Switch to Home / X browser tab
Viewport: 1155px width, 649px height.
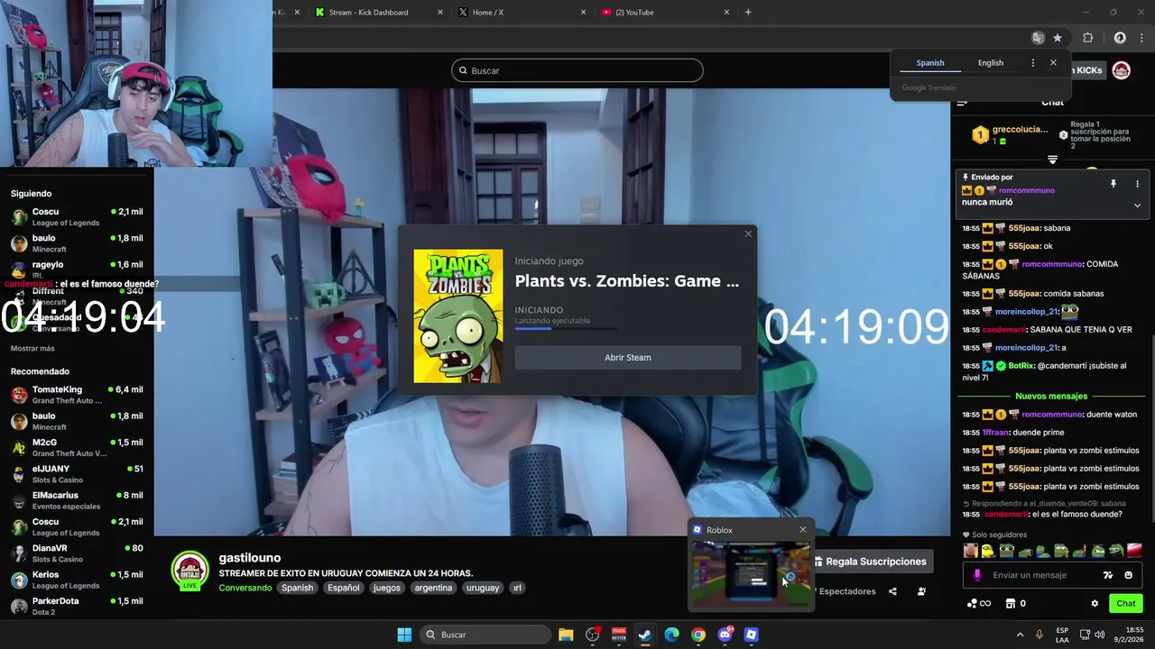click(523, 13)
